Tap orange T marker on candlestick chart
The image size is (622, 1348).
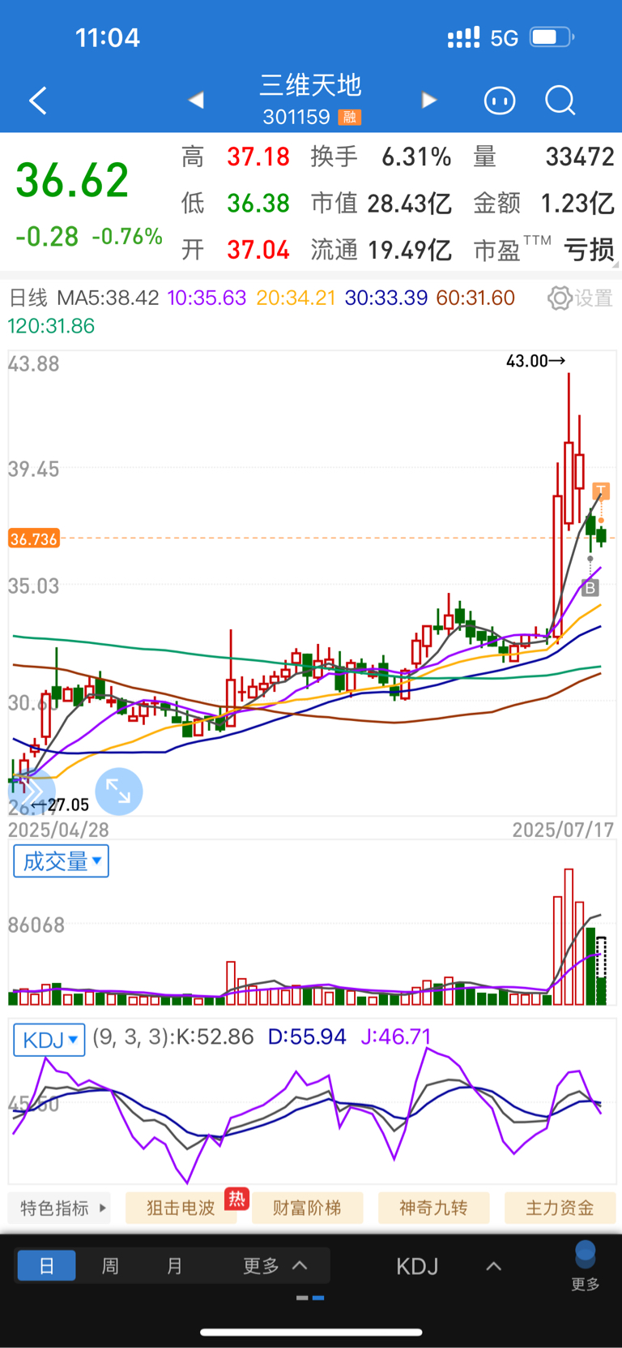click(600, 491)
